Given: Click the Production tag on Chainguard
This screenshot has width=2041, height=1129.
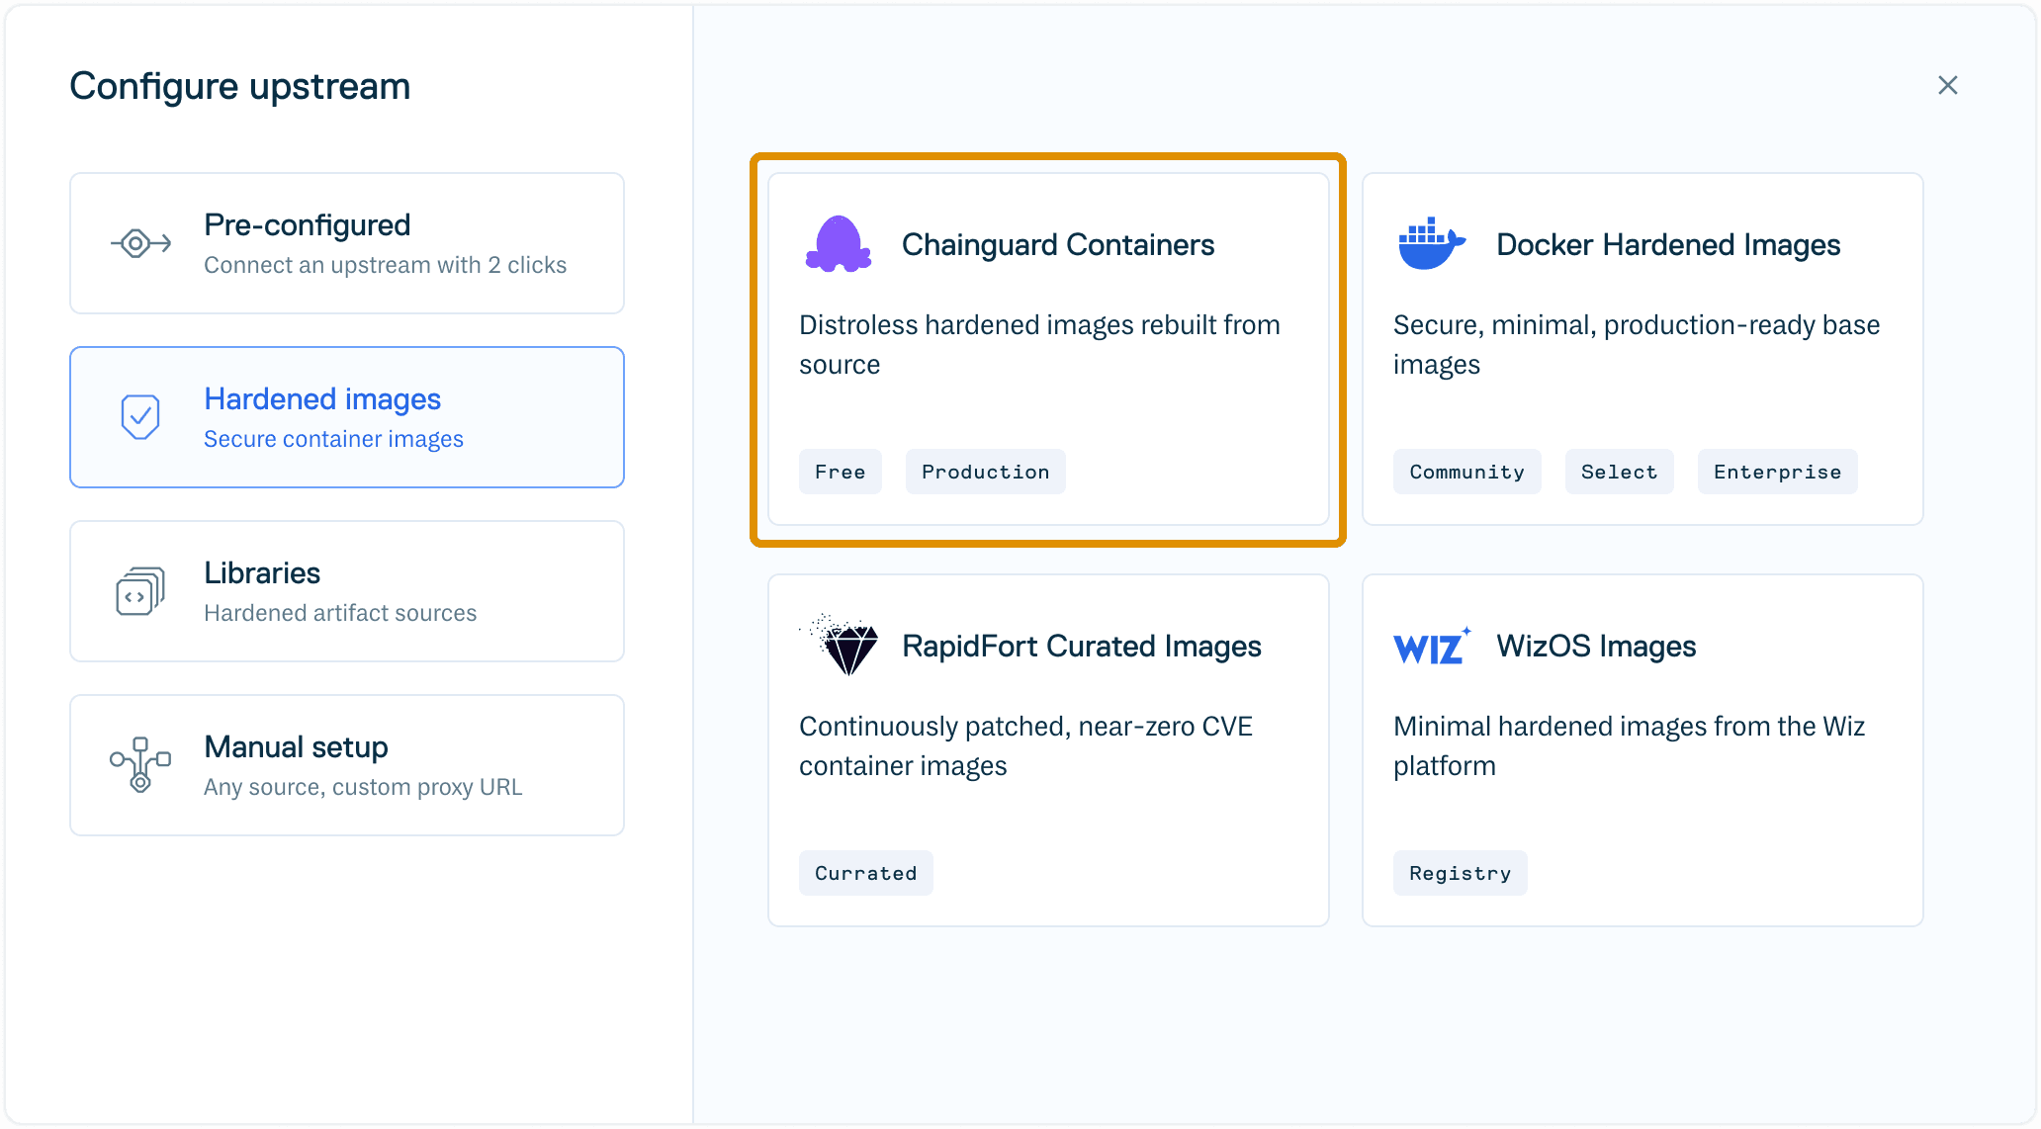Looking at the screenshot, I should click(986, 472).
